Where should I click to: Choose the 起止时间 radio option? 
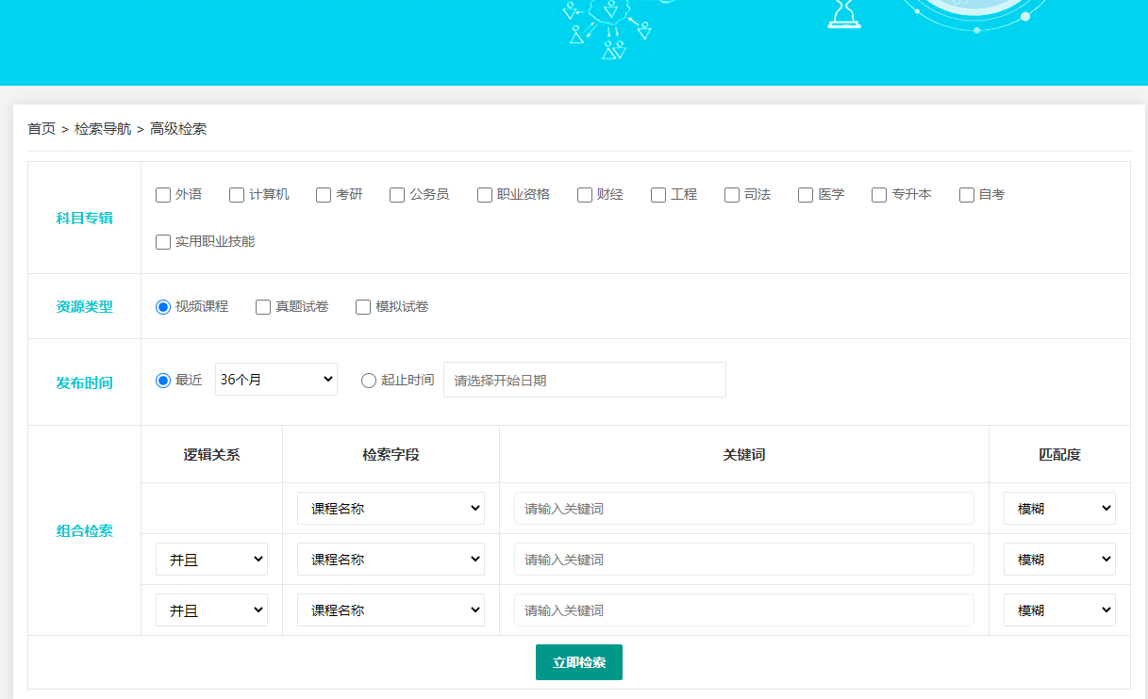pos(369,381)
